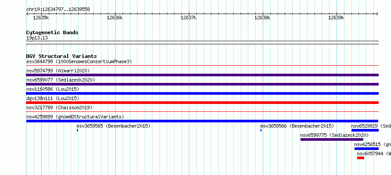Click the 12635k ruler tick label

(x=41, y=18)
